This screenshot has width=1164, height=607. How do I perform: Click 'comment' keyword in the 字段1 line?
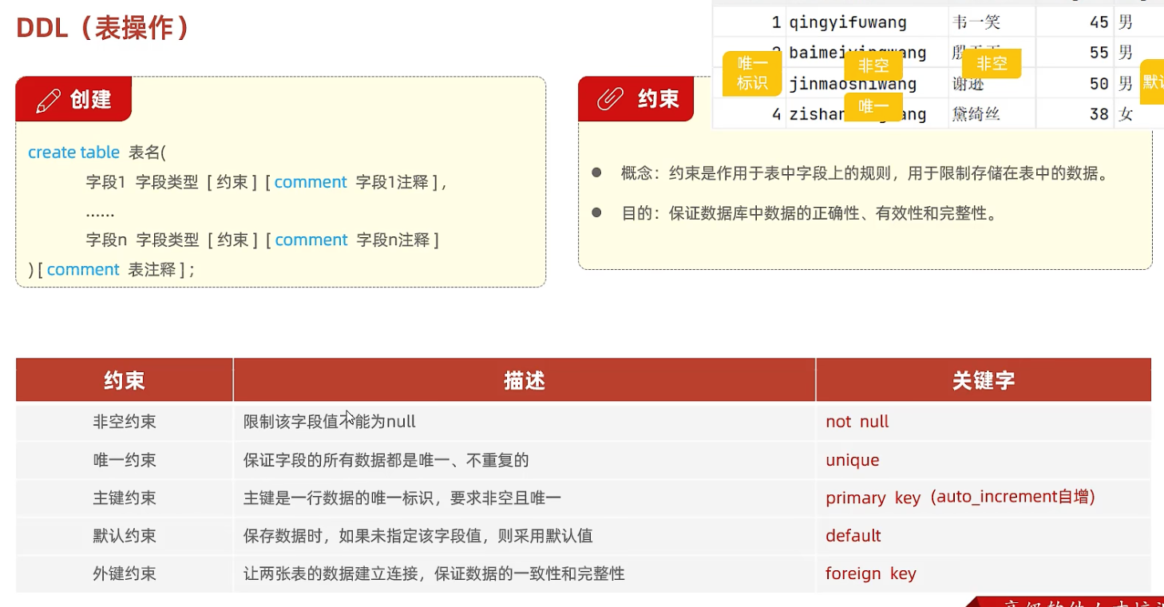311,182
